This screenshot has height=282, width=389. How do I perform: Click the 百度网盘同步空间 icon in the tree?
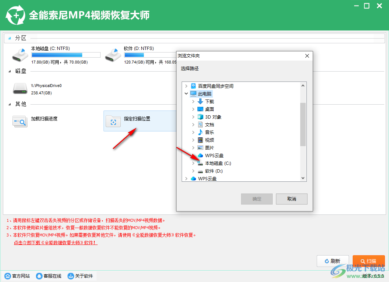[193, 86]
